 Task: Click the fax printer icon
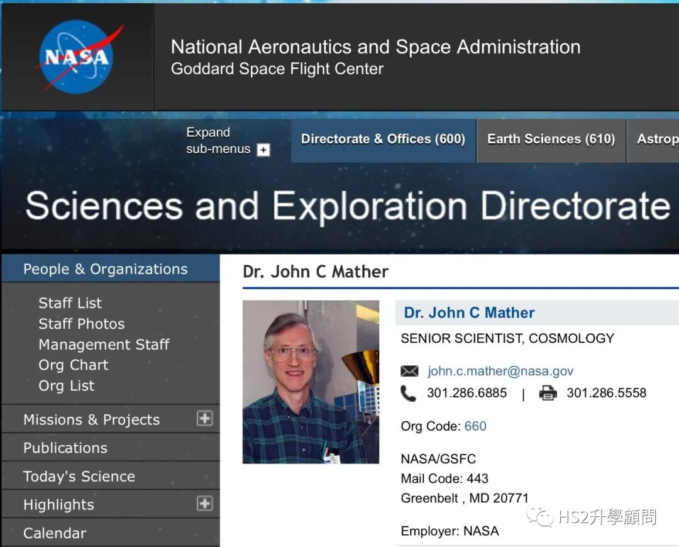coord(548,393)
